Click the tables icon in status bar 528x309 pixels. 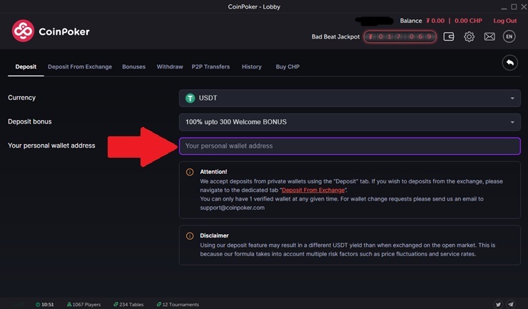pyautogui.click(x=116, y=304)
